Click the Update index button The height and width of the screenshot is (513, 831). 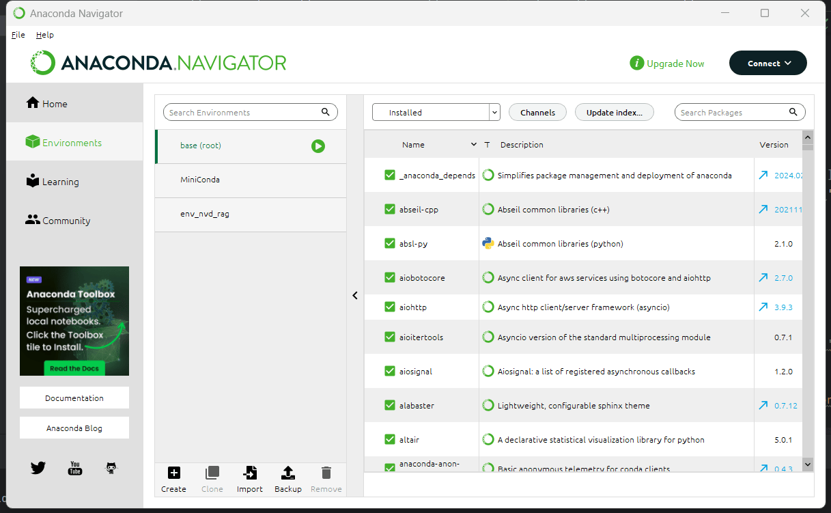click(615, 112)
